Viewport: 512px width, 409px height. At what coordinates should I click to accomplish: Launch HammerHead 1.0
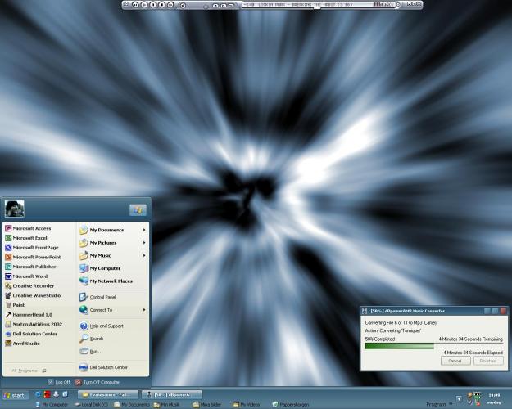point(32,314)
